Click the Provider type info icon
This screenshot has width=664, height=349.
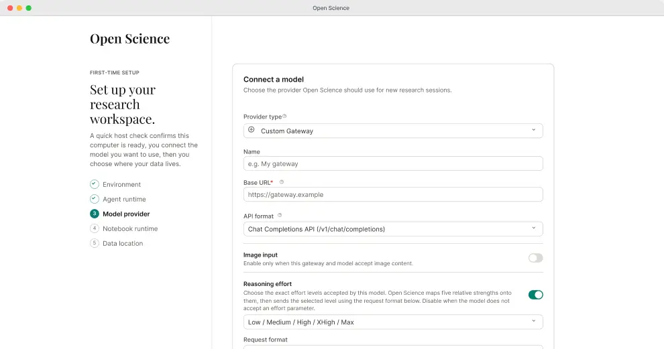(x=284, y=117)
